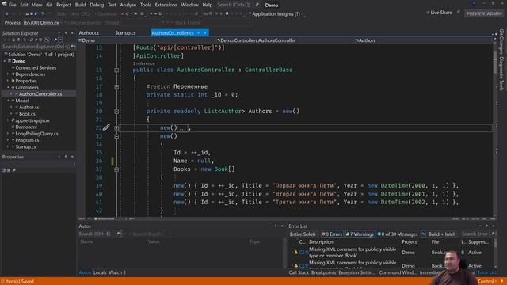507x285 pixels.
Task: Click the editor vertical scrollbar
Action: (495, 129)
